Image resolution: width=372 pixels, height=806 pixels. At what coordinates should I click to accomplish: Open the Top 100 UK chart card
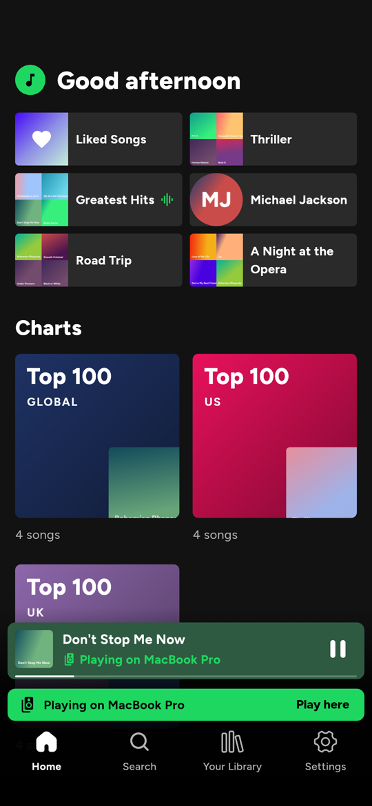click(x=97, y=593)
